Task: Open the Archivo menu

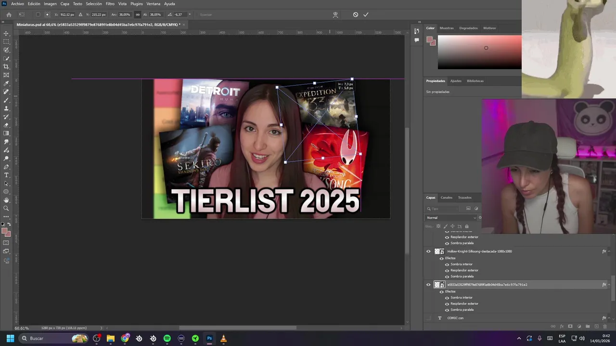Action: pyautogui.click(x=17, y=4)
